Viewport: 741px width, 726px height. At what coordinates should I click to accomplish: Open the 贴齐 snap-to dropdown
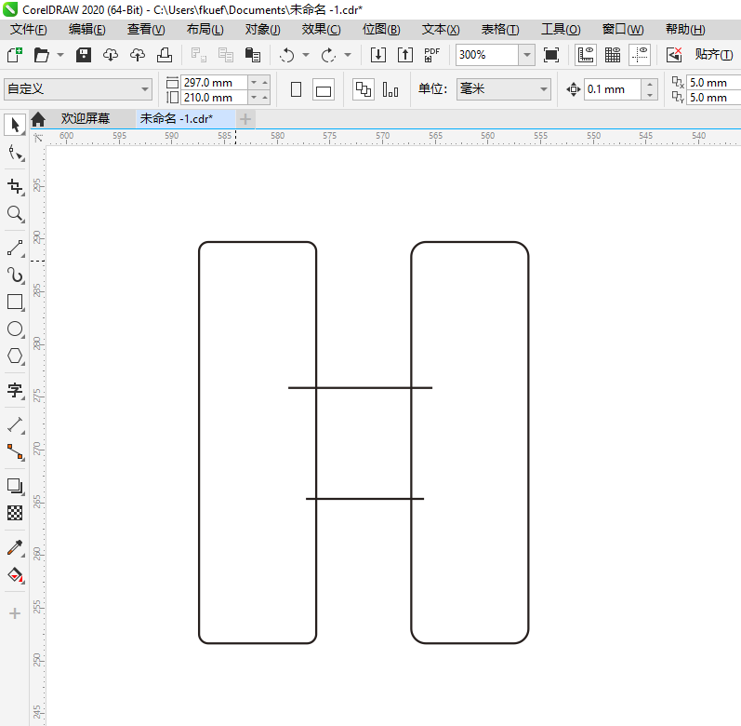(x=714, y=55)
